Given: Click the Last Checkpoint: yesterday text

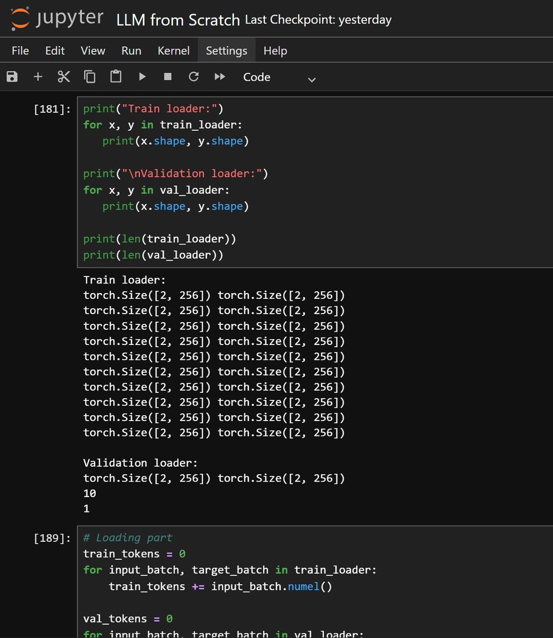Looking at the screenshot, I should click(318, 20).
